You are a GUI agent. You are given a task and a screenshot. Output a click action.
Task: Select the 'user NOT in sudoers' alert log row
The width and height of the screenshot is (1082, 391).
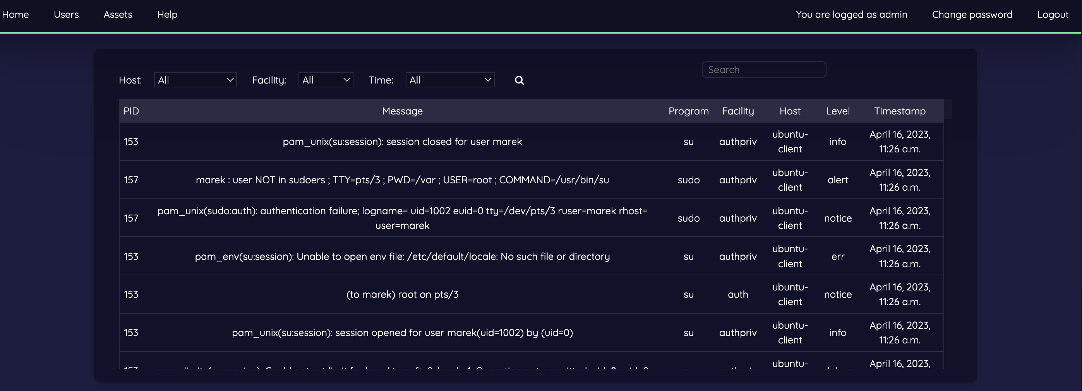(402, 179)
